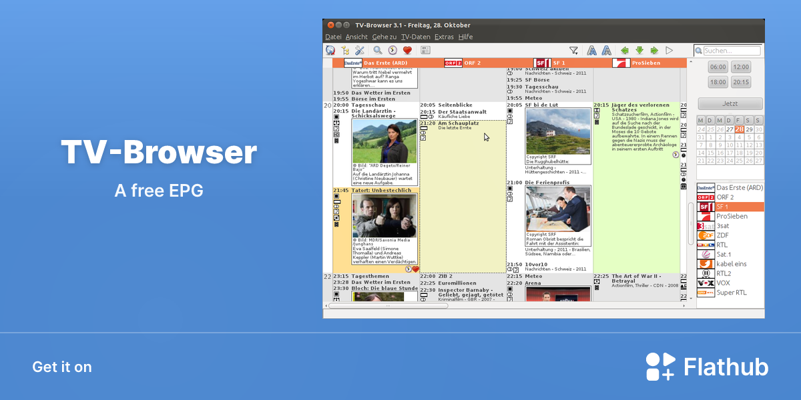Open the Hilfe menu
The width and height of the screenshot is (801, 400).
coord(465,37)
